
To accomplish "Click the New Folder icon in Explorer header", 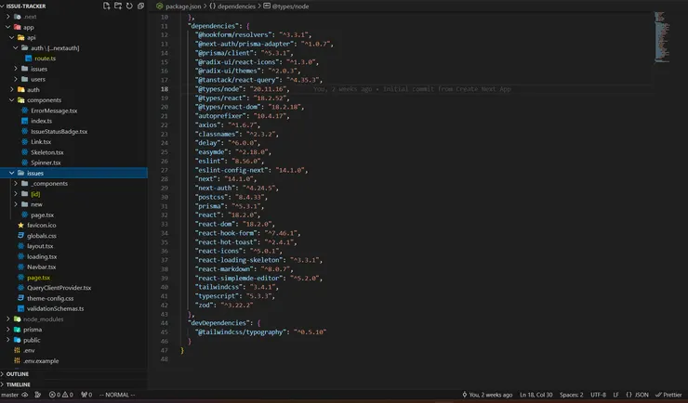I will [x=117, y=6].
